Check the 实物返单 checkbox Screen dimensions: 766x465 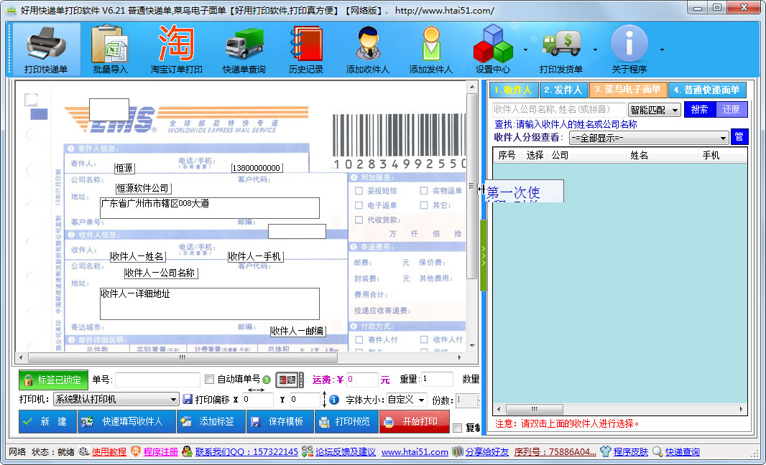coord(423,191)
